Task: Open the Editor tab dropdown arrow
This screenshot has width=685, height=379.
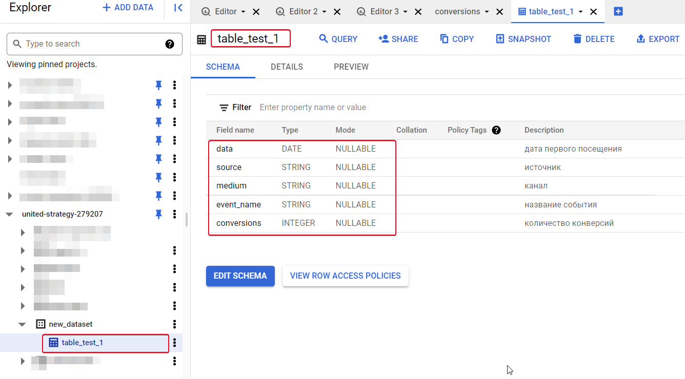Action: coord(243,11)
